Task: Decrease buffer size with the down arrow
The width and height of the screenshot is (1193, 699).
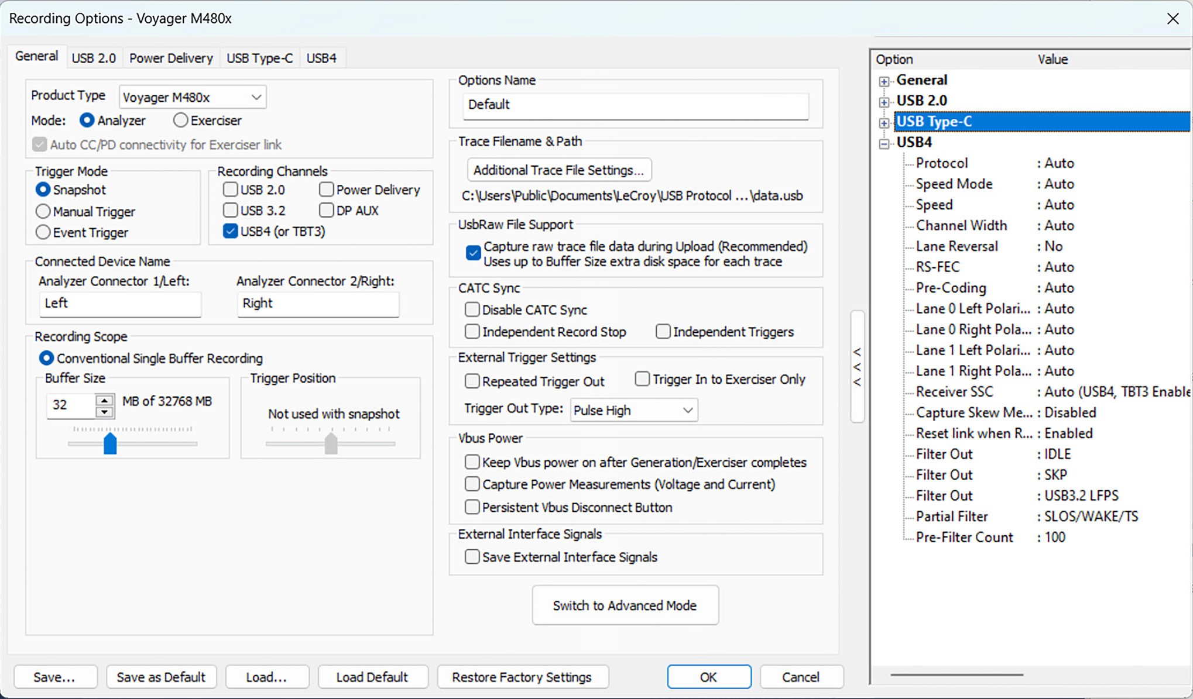Action: (104, 412)
